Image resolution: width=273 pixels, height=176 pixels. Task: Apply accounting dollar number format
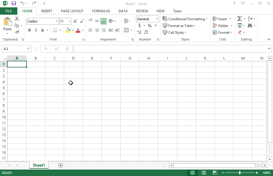139,26
